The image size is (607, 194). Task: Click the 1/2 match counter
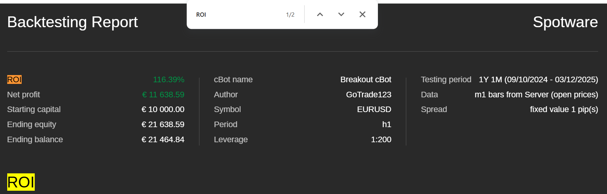click(290, 15)
